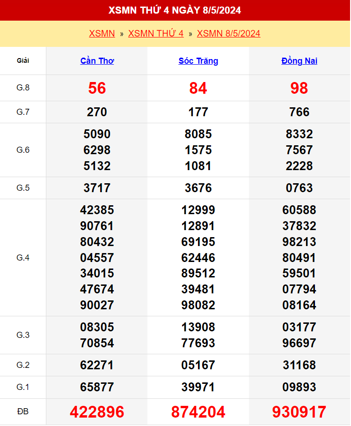Click G.4 number 98213

coord(300,242)
